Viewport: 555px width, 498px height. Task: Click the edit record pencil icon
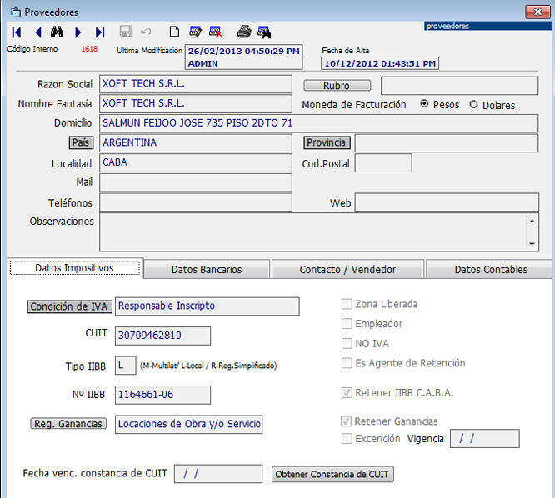point(196,32)
